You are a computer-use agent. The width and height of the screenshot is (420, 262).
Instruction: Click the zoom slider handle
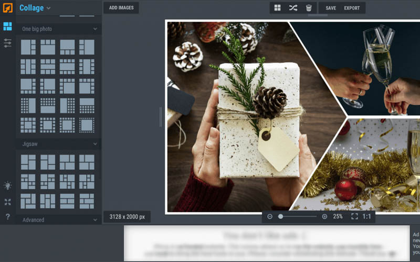click(x=280, y=216)
